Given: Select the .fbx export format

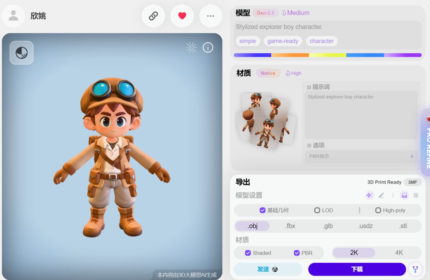Looking at the screenshot, I should [290, 226].
